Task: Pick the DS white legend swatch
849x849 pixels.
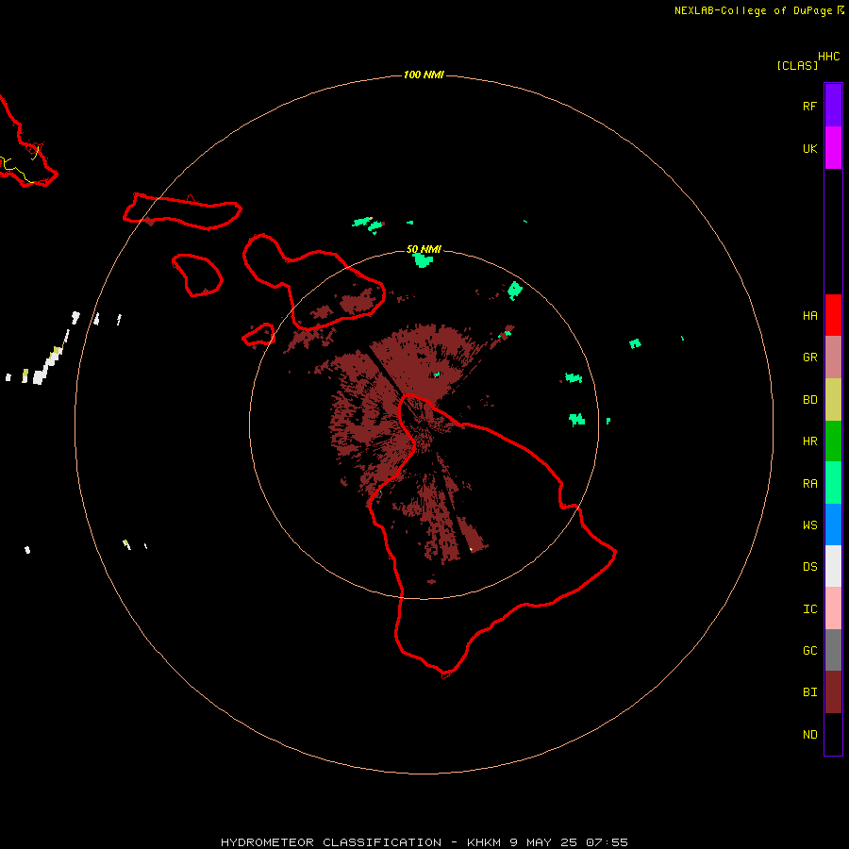Action: point(833,566)
